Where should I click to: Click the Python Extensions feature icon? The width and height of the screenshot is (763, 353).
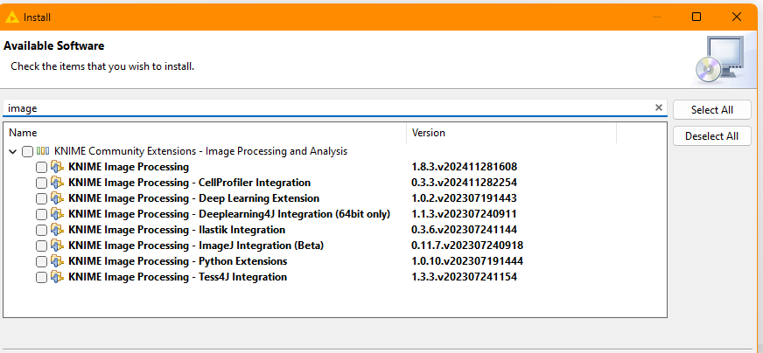58,261
